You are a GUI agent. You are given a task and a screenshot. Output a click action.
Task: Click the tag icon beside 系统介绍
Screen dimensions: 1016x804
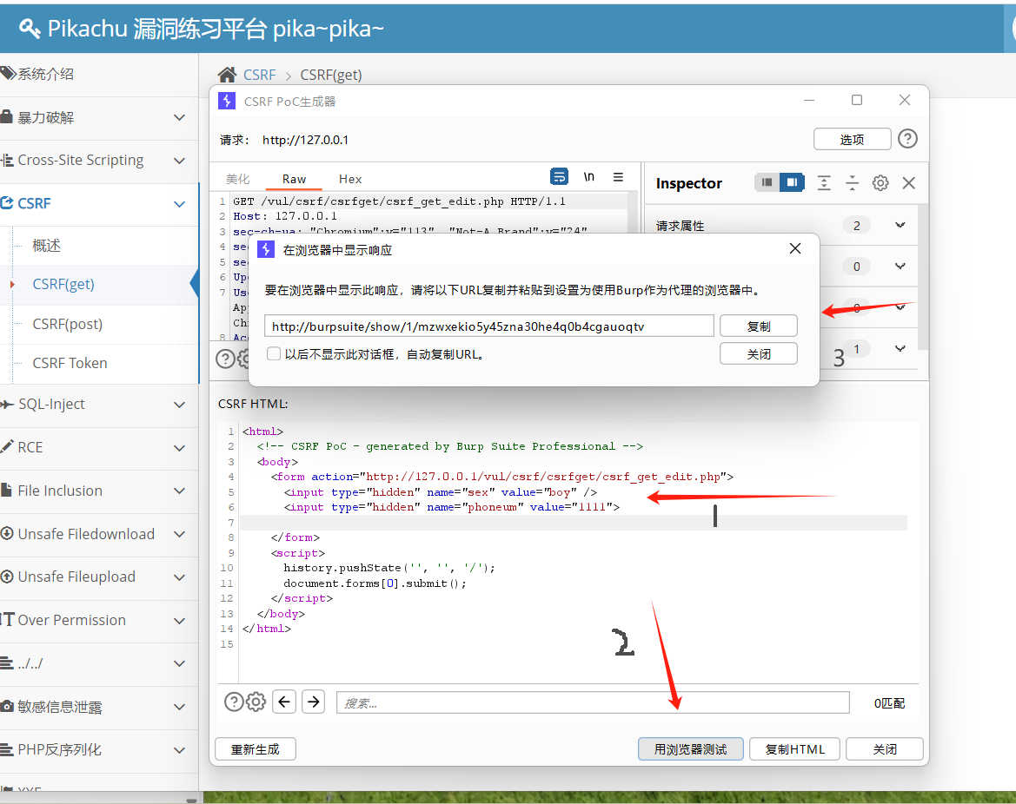pyautogui.click(x=8, y=73)
